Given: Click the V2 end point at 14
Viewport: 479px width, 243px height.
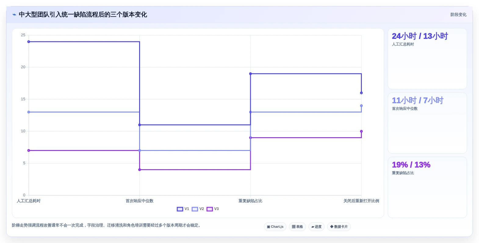Looking at the screenshot, I should (x=361, y=106).
